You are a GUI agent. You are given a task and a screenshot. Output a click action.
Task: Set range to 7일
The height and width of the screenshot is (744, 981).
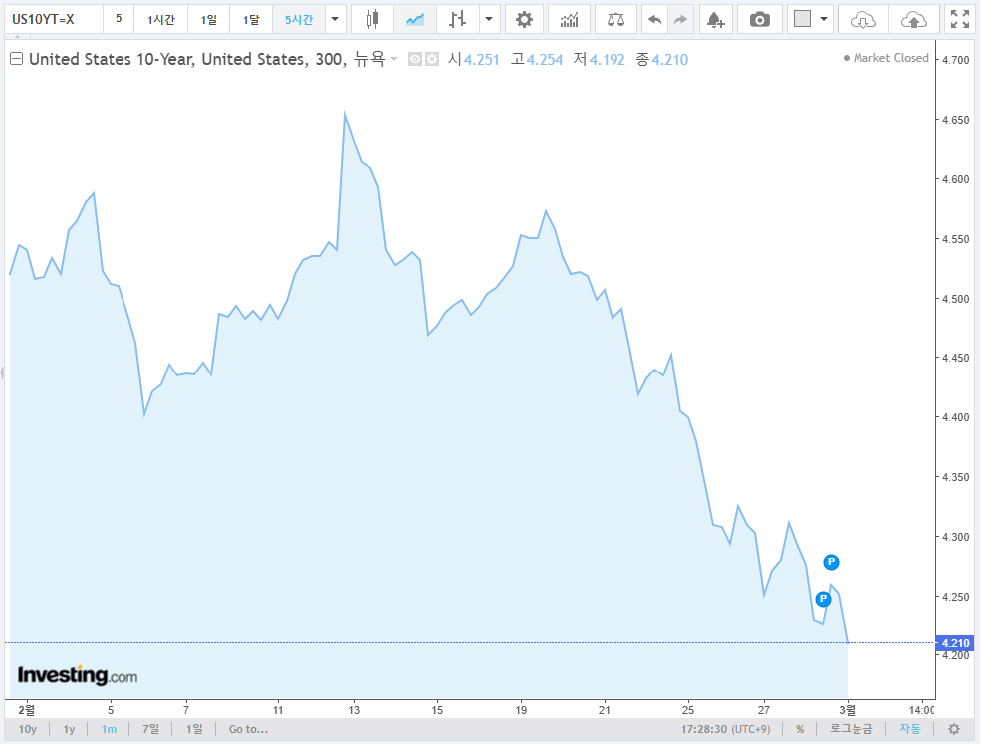coord(150,729)
